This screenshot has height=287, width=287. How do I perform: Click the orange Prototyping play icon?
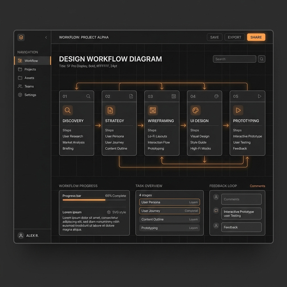tap(238, 110)
